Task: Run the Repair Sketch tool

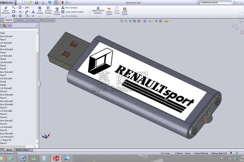Action: click(x=109, y=11)
